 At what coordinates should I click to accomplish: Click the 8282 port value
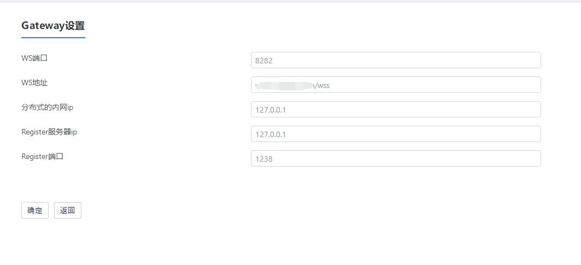[x=263, y=61]
